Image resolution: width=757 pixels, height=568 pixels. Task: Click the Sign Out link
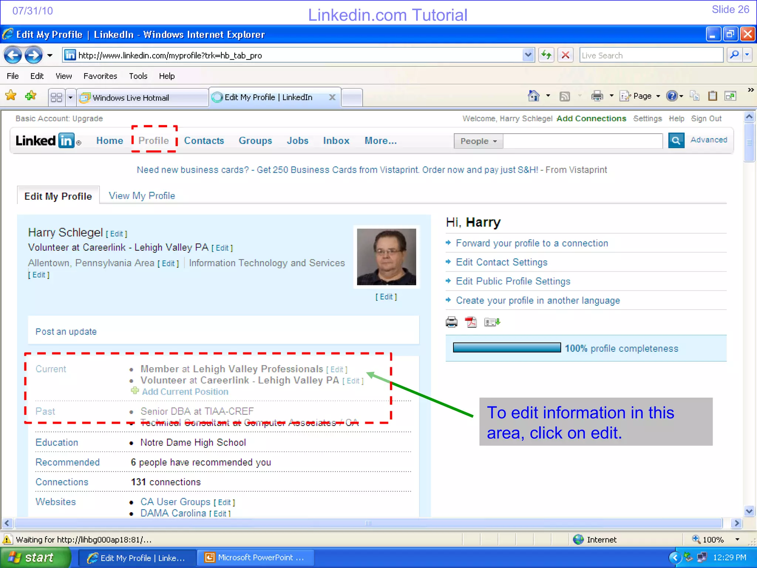pos(706,118)
